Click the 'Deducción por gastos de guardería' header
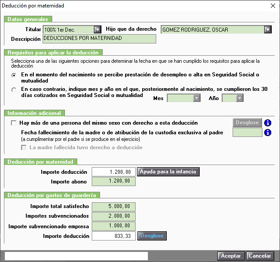 click(x=52, y=195)
